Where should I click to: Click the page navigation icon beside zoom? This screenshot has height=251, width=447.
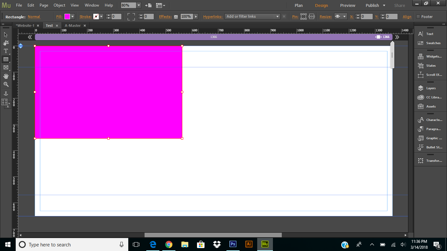point(149,5)
